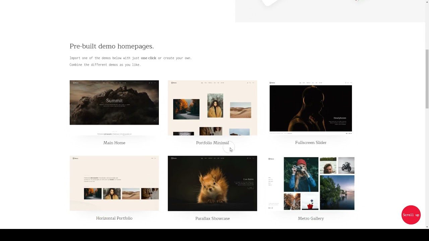Click the Main Home caption link
The width and height of the screenshot is (429, 241).
pyautogui.click(x=114, y=143)
